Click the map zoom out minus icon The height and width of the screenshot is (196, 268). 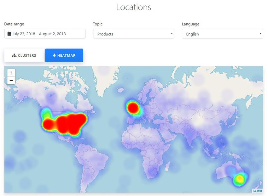point(11,81)
